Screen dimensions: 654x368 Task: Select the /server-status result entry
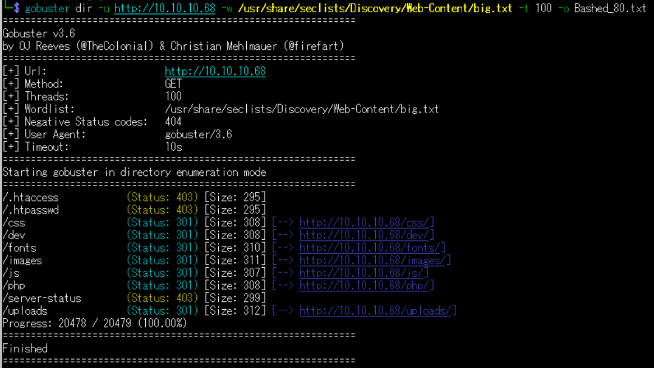[42, 298]
